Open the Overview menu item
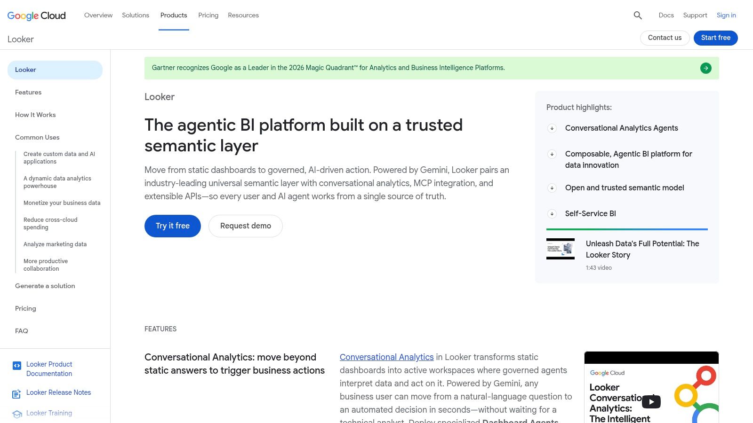 pos(98,15)
